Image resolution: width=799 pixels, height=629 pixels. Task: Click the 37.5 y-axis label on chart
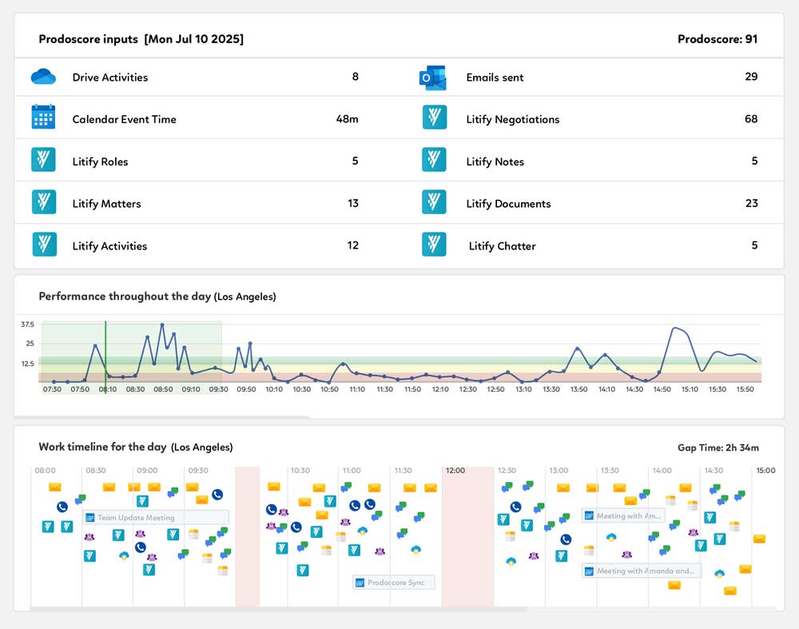click(x=27, y=324)
